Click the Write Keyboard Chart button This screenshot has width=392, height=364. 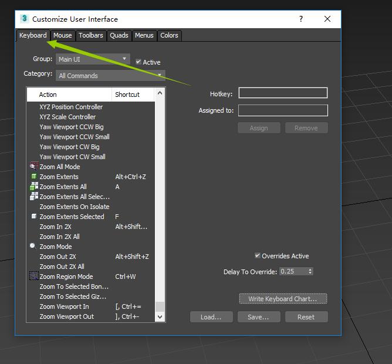283,299
